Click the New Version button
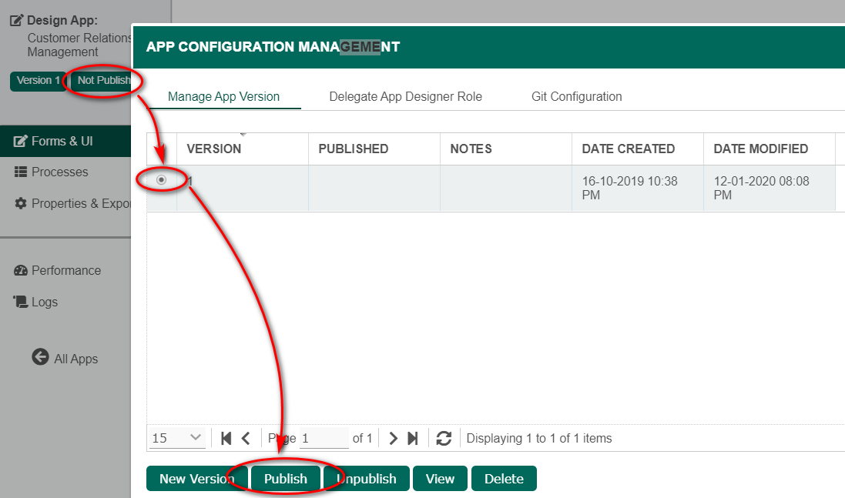Viewport: 845px width, 498px height. click(196, 478)
